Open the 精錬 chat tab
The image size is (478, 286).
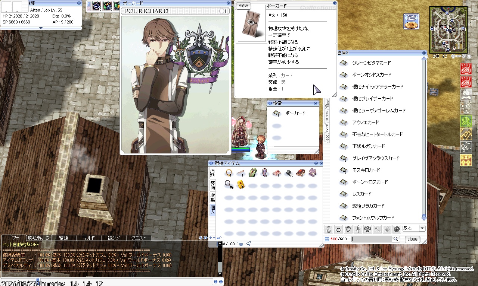[x=63, y=238]
